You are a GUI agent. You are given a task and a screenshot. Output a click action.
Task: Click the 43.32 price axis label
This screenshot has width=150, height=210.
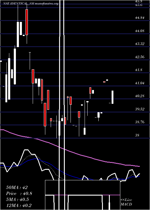click(x=140, y=44)
